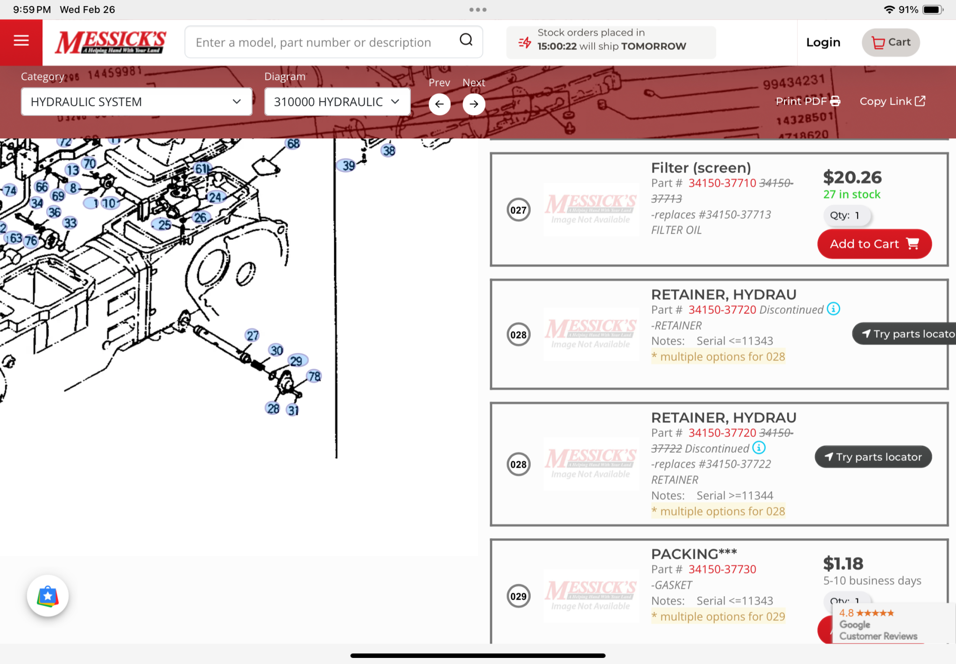
Task: Click multiple options for 028, Serial >=11344
Action: point(718,512)
